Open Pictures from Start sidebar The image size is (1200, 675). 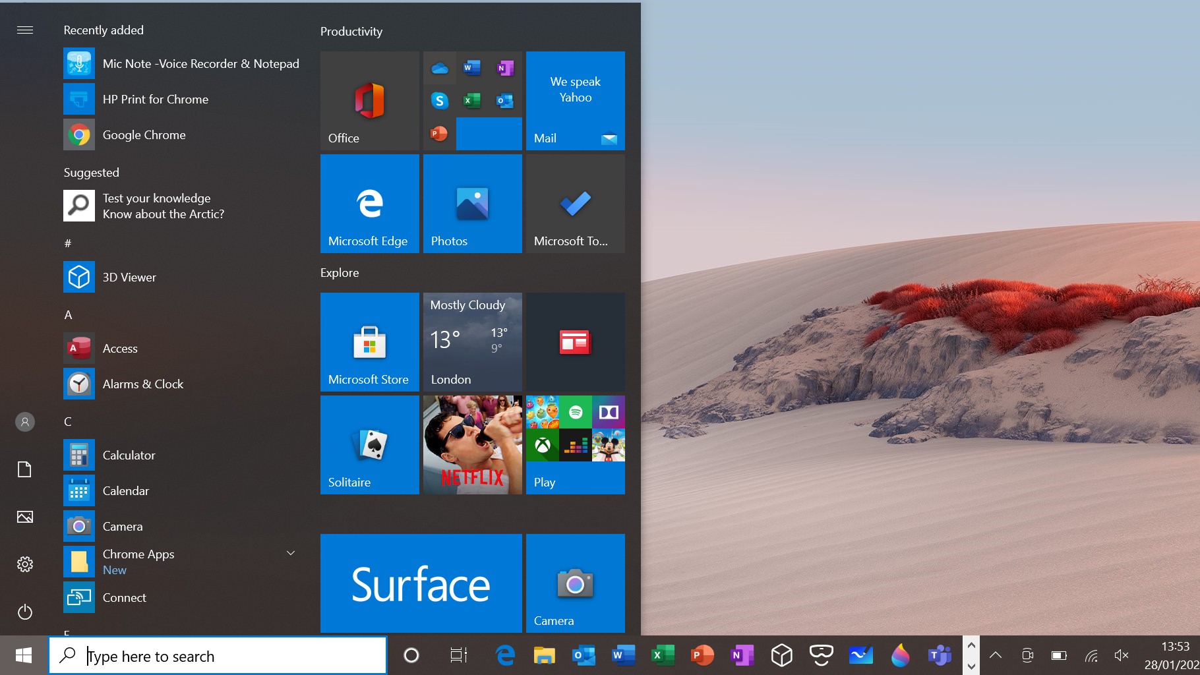point(25,517)
